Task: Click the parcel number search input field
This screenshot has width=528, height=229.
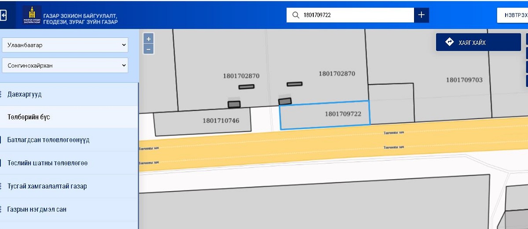Action: tap(356, 15)
